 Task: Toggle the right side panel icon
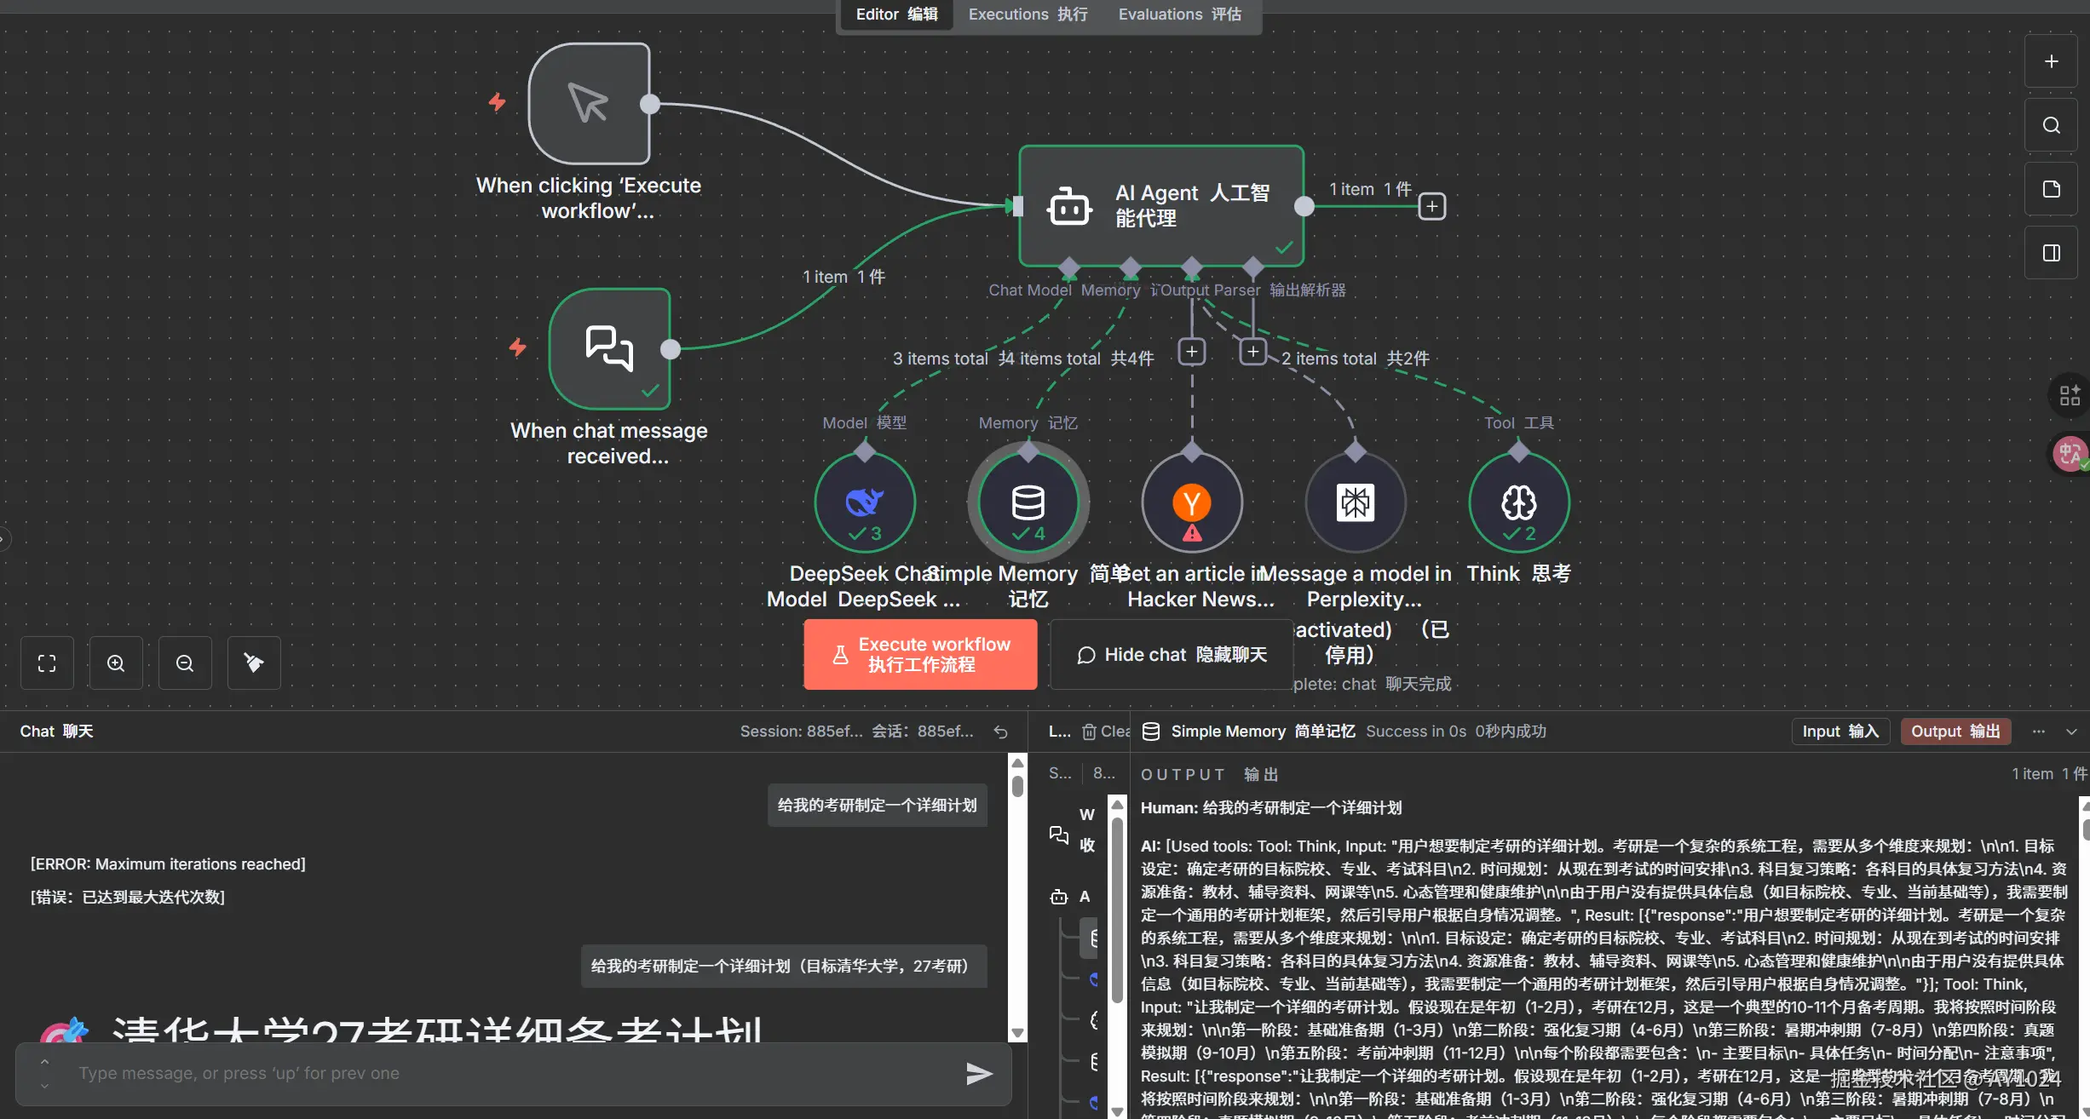2052,253
